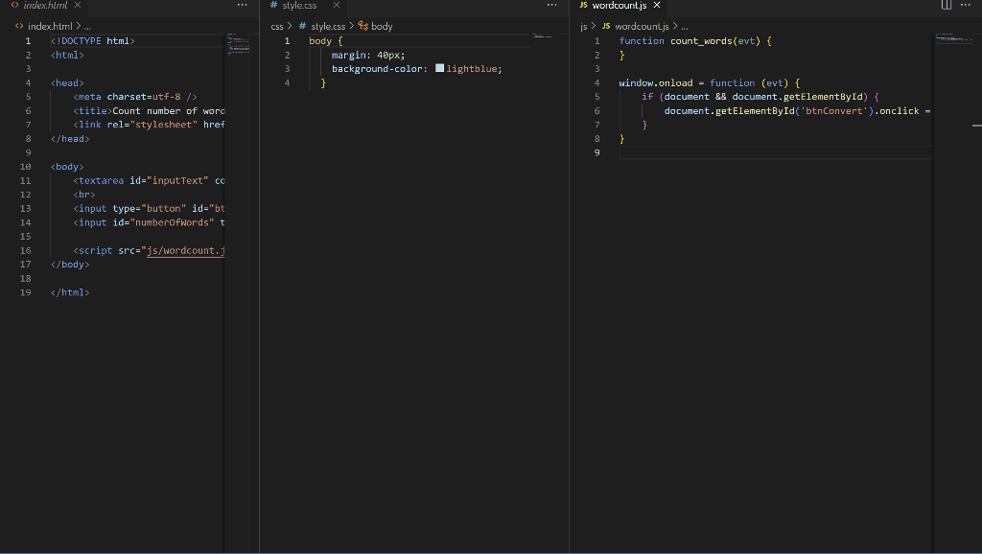Follow the js/wordcount.js script link
The image size is (982, 554).
185,250
